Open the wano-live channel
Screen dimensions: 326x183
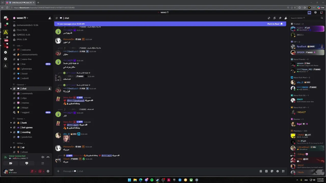point(32,59)
